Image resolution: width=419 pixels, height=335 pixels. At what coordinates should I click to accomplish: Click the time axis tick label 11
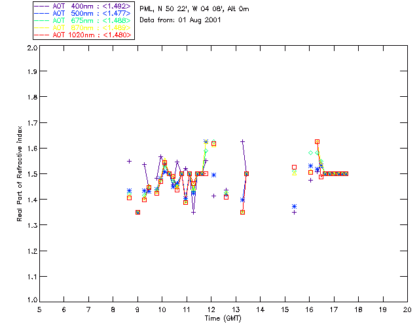pyautogui.click(x=187, y=309)
